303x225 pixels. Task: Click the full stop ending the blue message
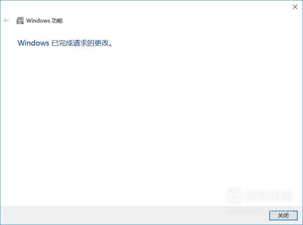111,45
